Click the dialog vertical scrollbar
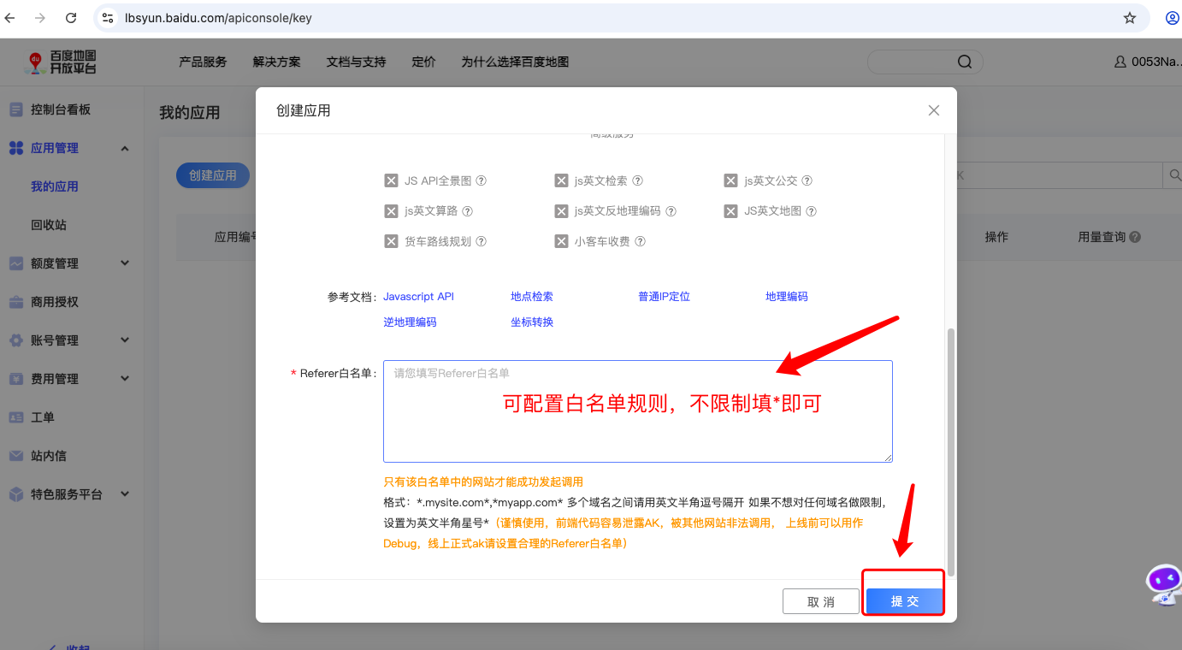 coord(950,452)
